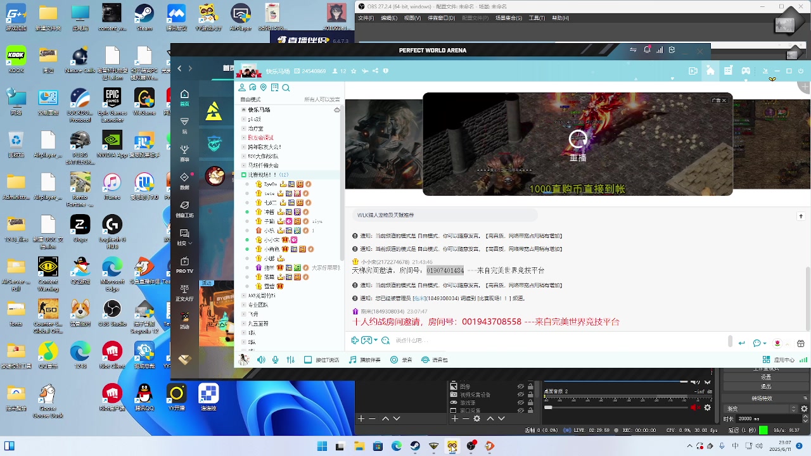Toggle visibility of 视频采集设备 source in OBS
Viewport: 811px width, 456px height.
coord(521,394)
